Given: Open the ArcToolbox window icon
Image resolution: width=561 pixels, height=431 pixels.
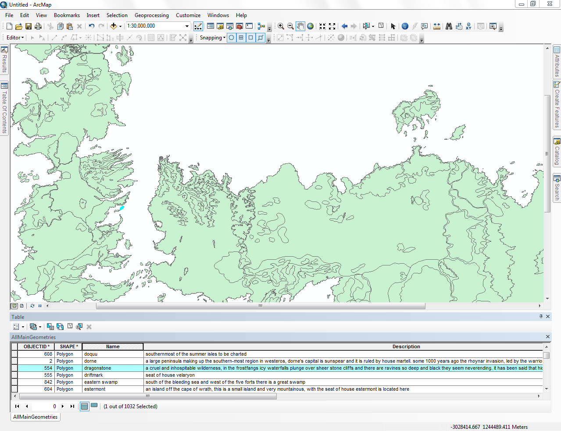Looking at the screenshot, I should 239,26.
